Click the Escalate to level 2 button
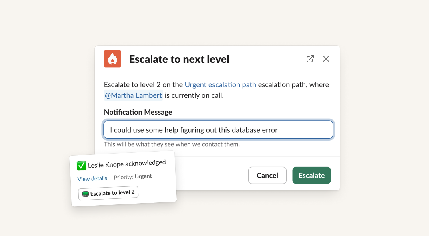 coord(108,193)
